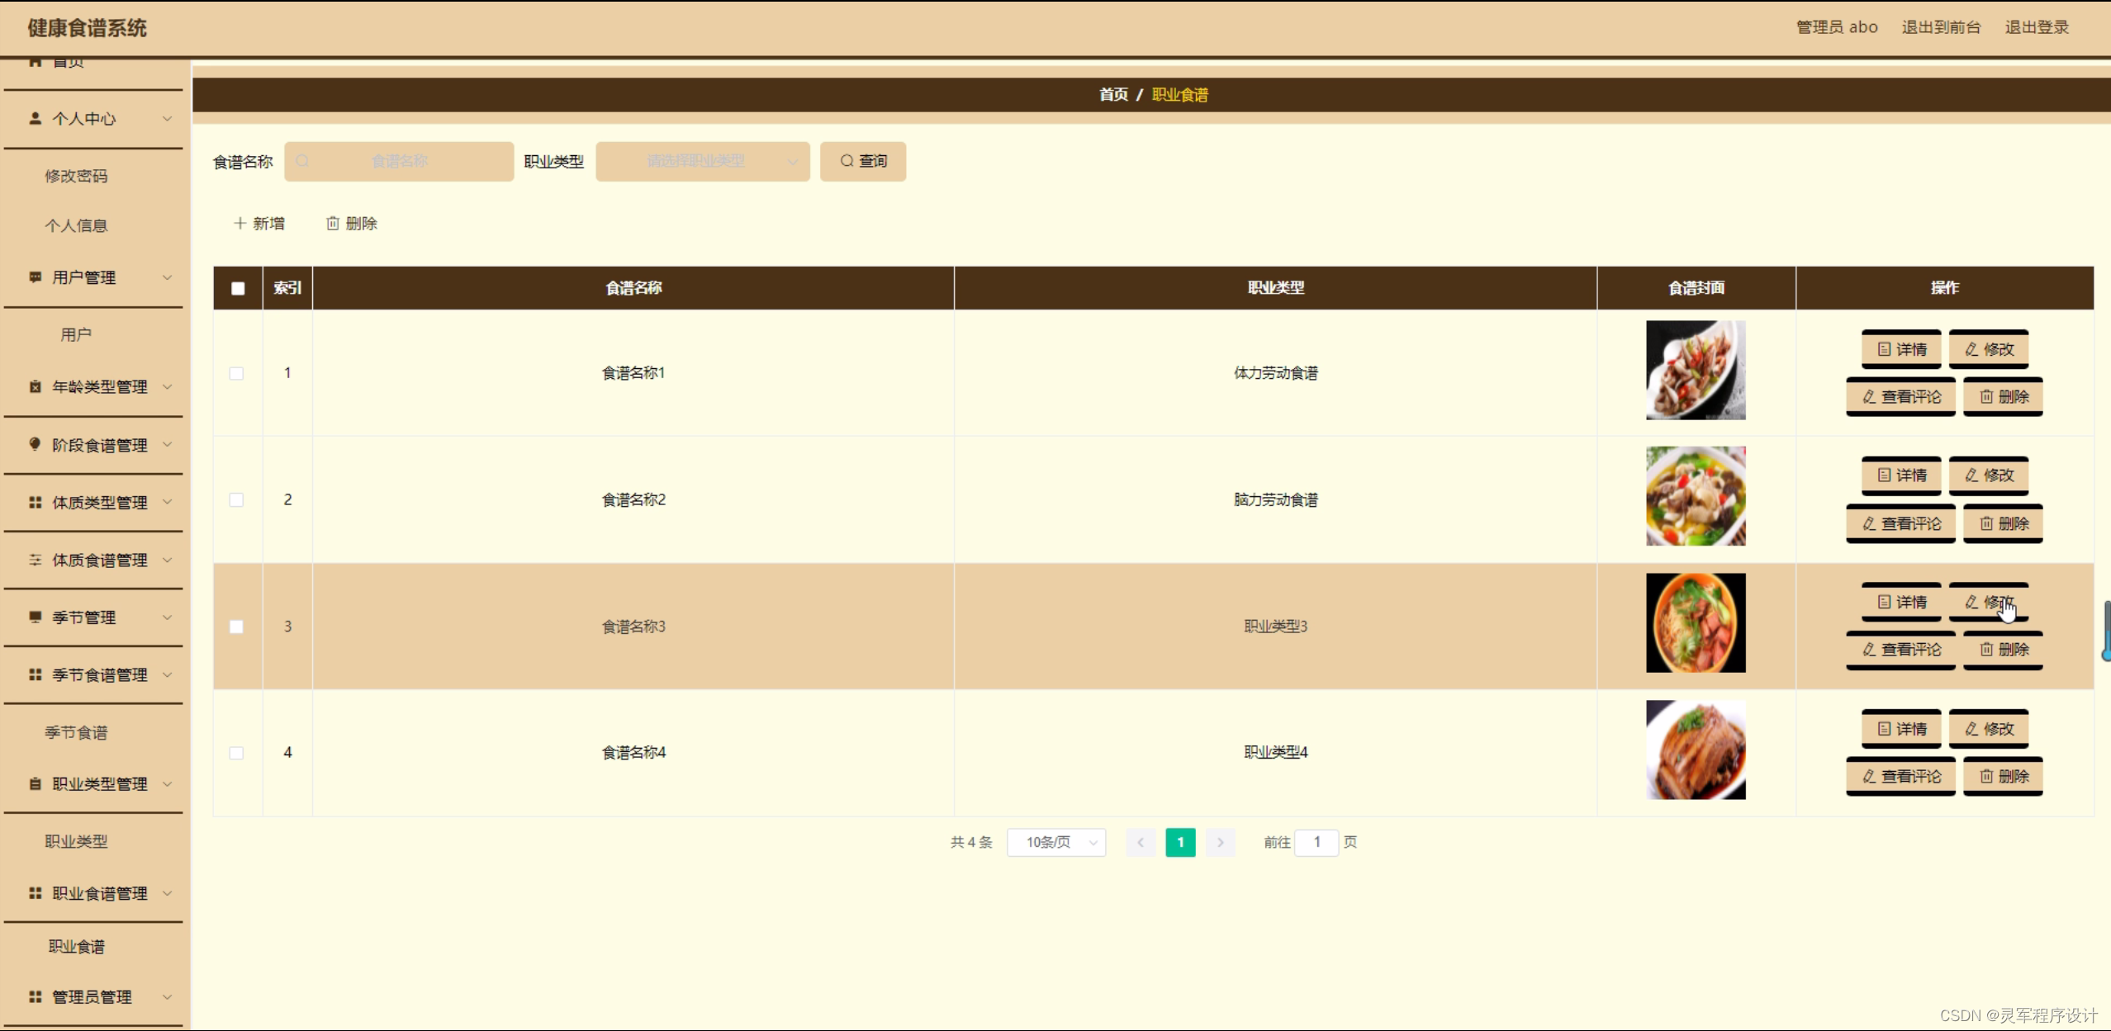
Task: Click the 用户管理 sidebar icon
Action: pyautogui.click(x=35, y=277)
